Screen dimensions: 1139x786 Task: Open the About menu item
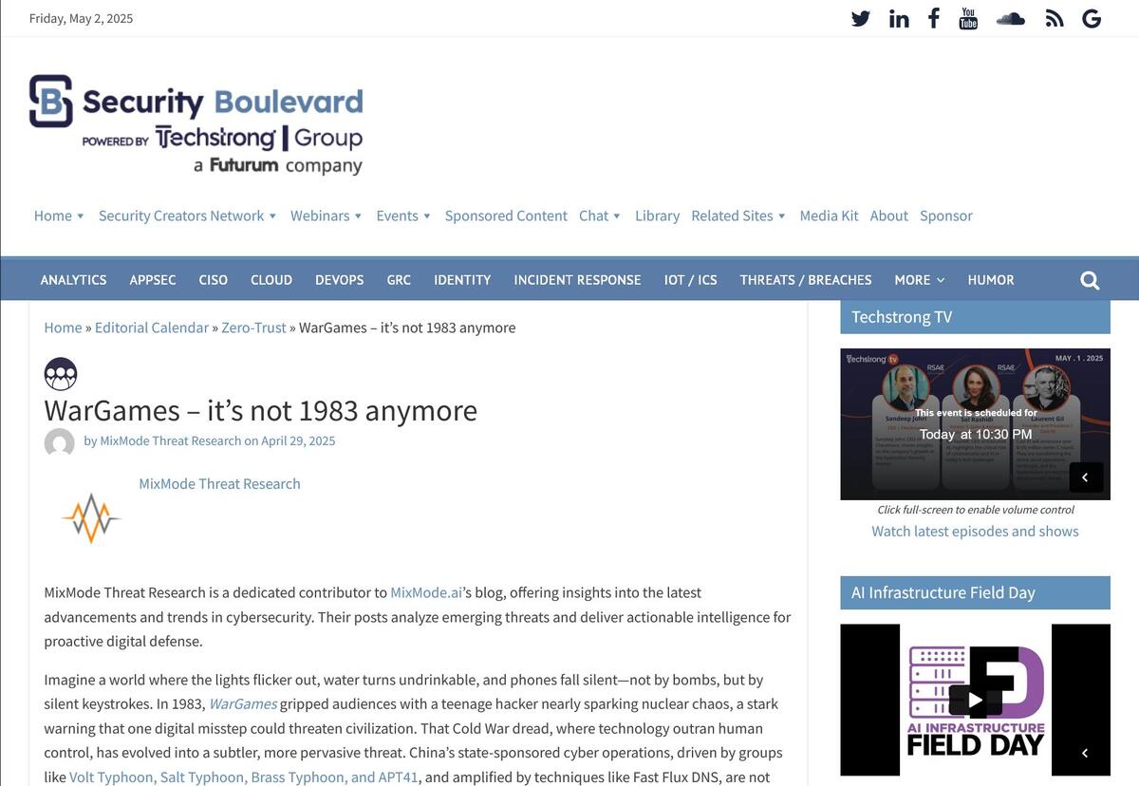tap(888, 215)
